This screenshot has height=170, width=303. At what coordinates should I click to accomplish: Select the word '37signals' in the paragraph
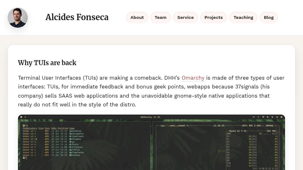click(x=247, y=87)
